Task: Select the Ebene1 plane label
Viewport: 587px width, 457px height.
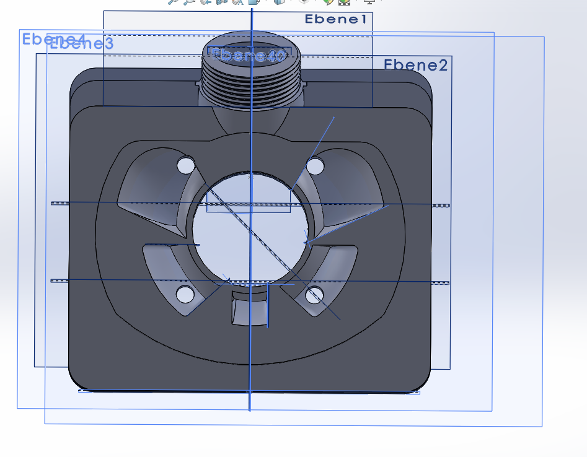Action: [336, 20]
